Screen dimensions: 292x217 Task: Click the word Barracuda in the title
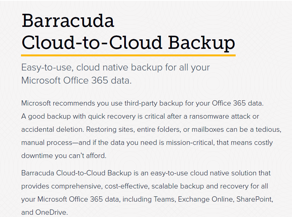68,21
